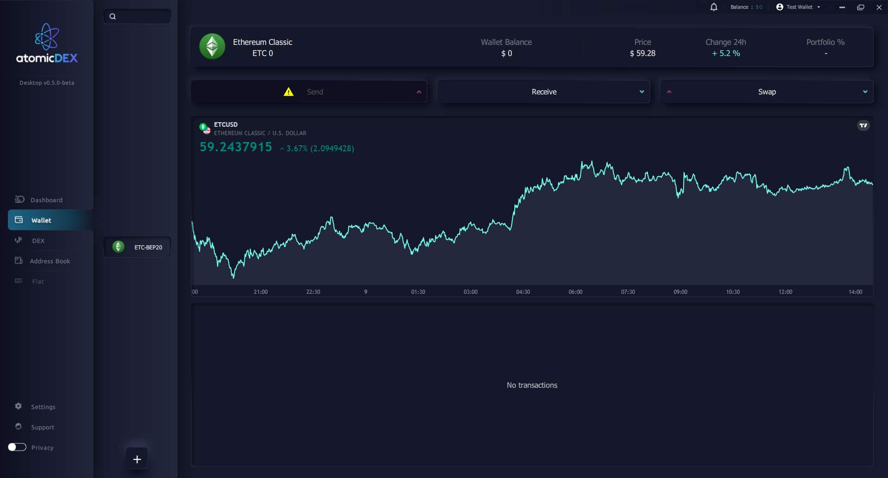Image resolution: width=888 pixels, height=478 pixels.
Task: Click the Test Wallet account icon
Action: 780,7
